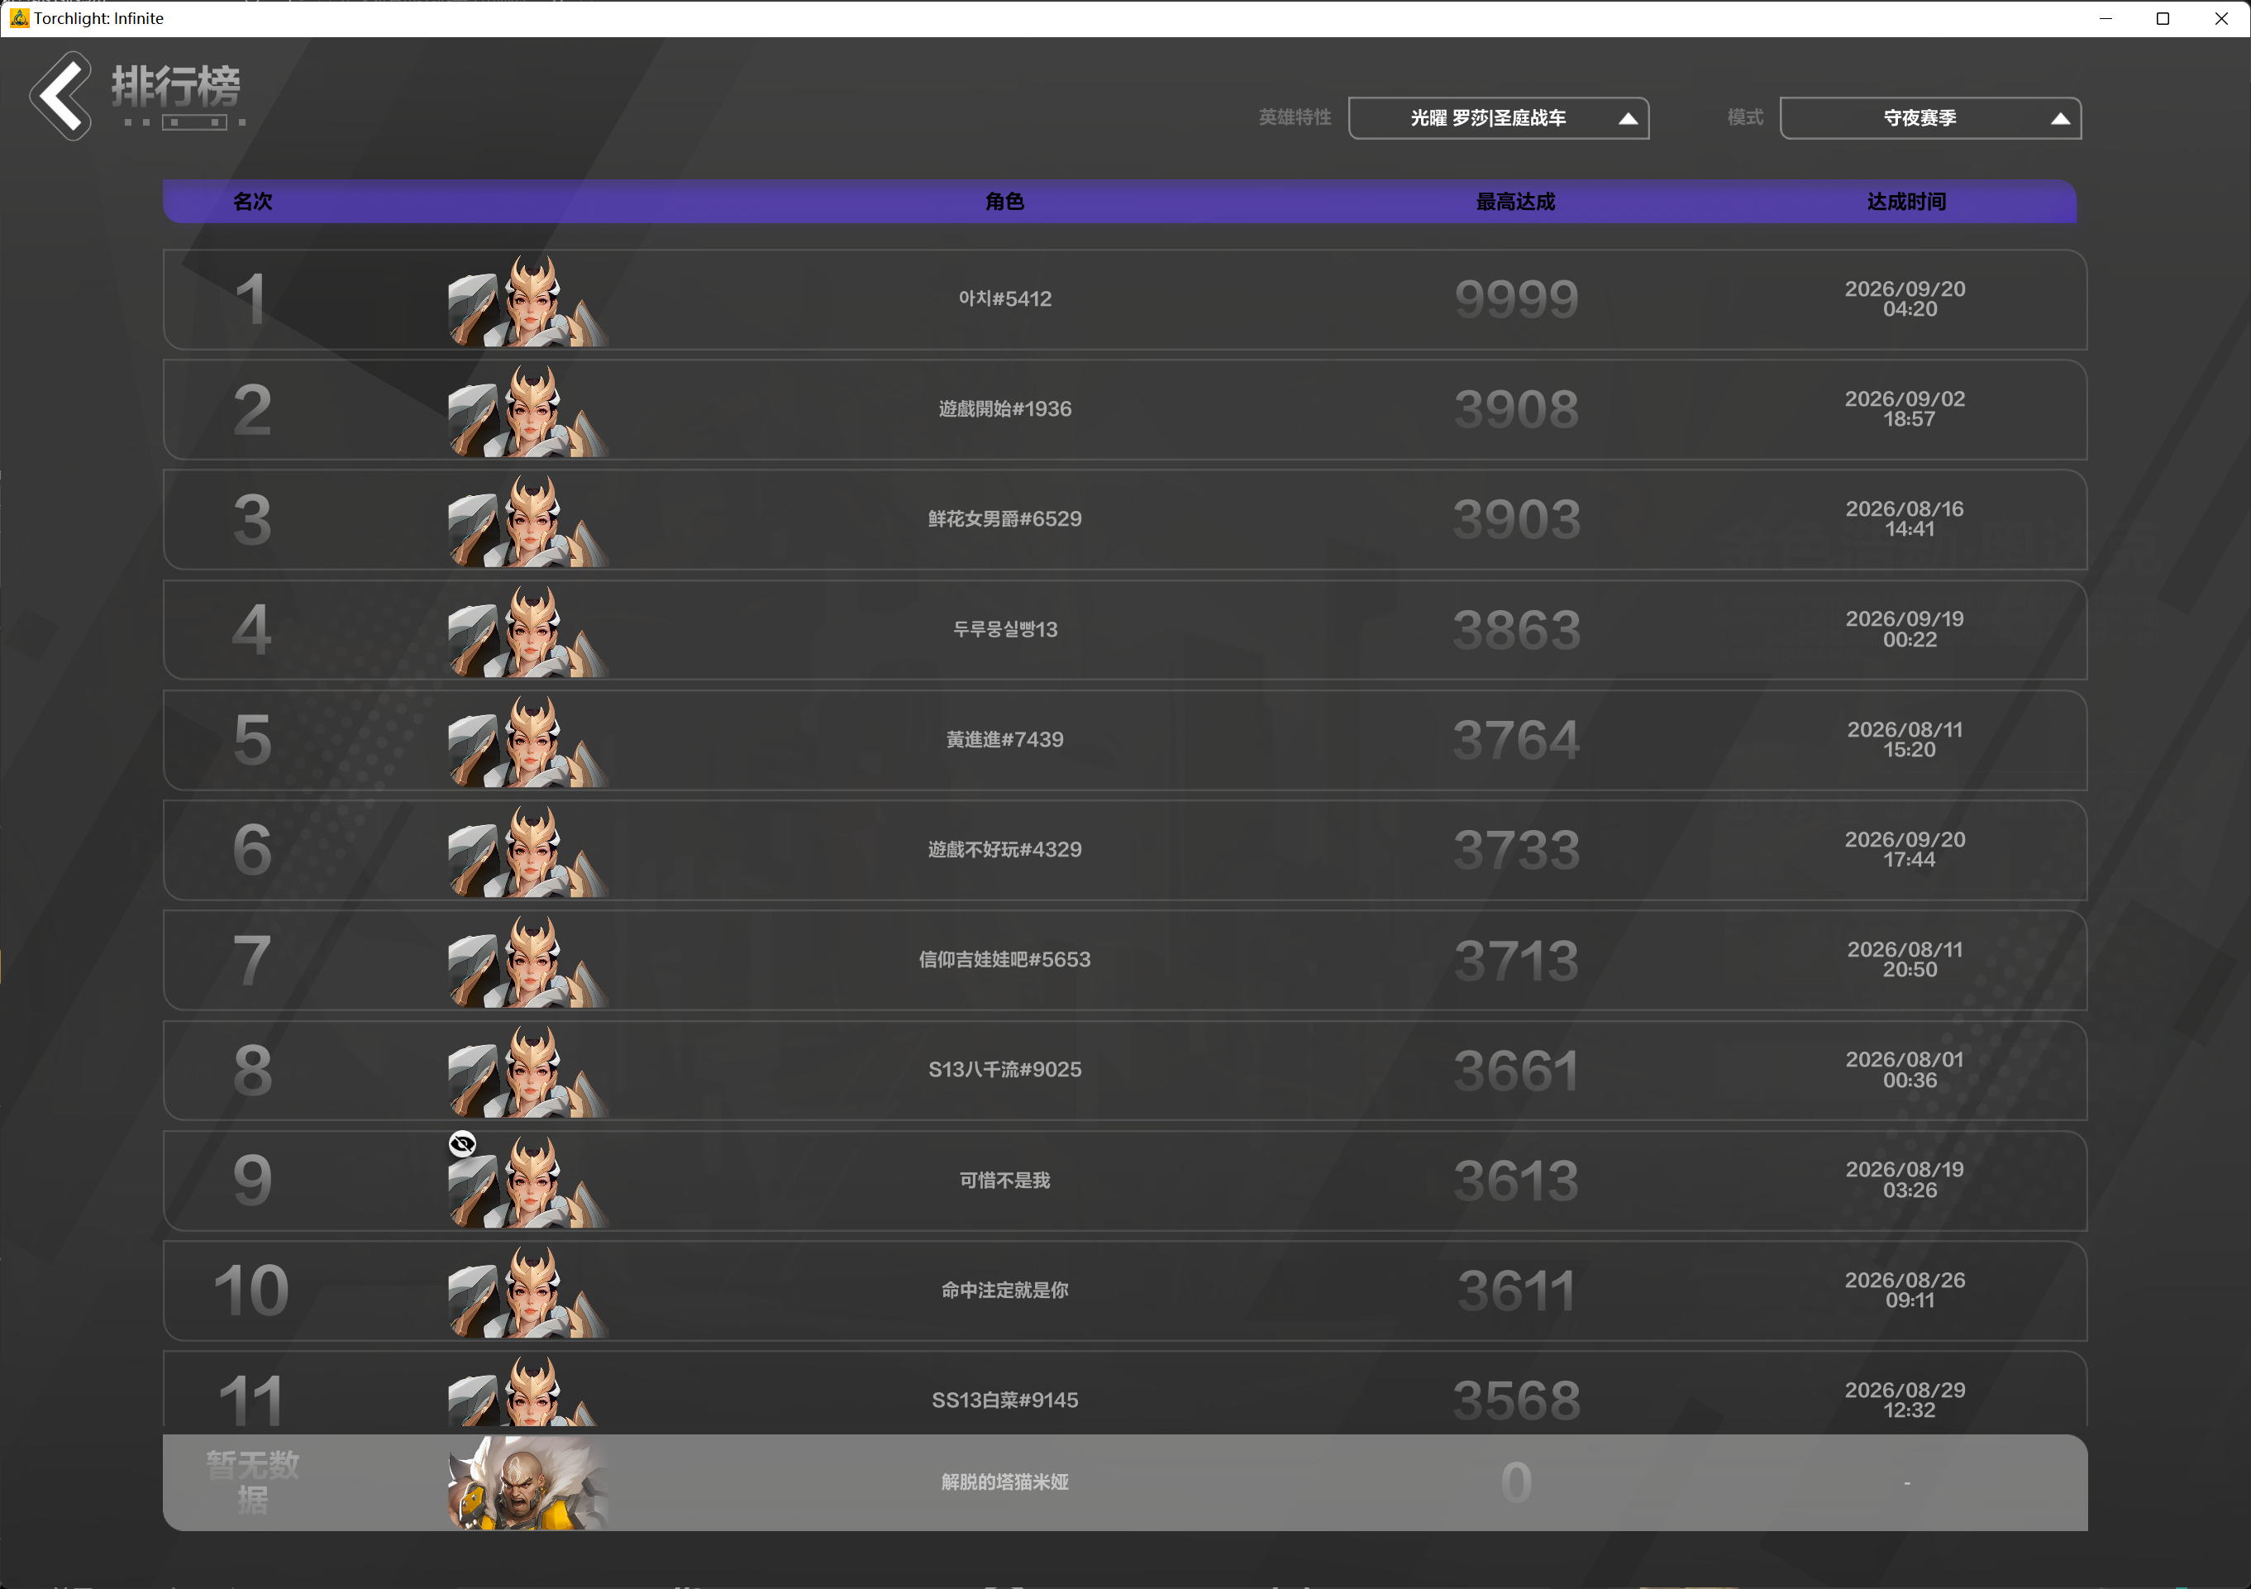Select the hero portrait of SS13白菜#9145
The height and width of the screenshot is (1589, 2251).
pyautogui.click(x=528, y=1391)
